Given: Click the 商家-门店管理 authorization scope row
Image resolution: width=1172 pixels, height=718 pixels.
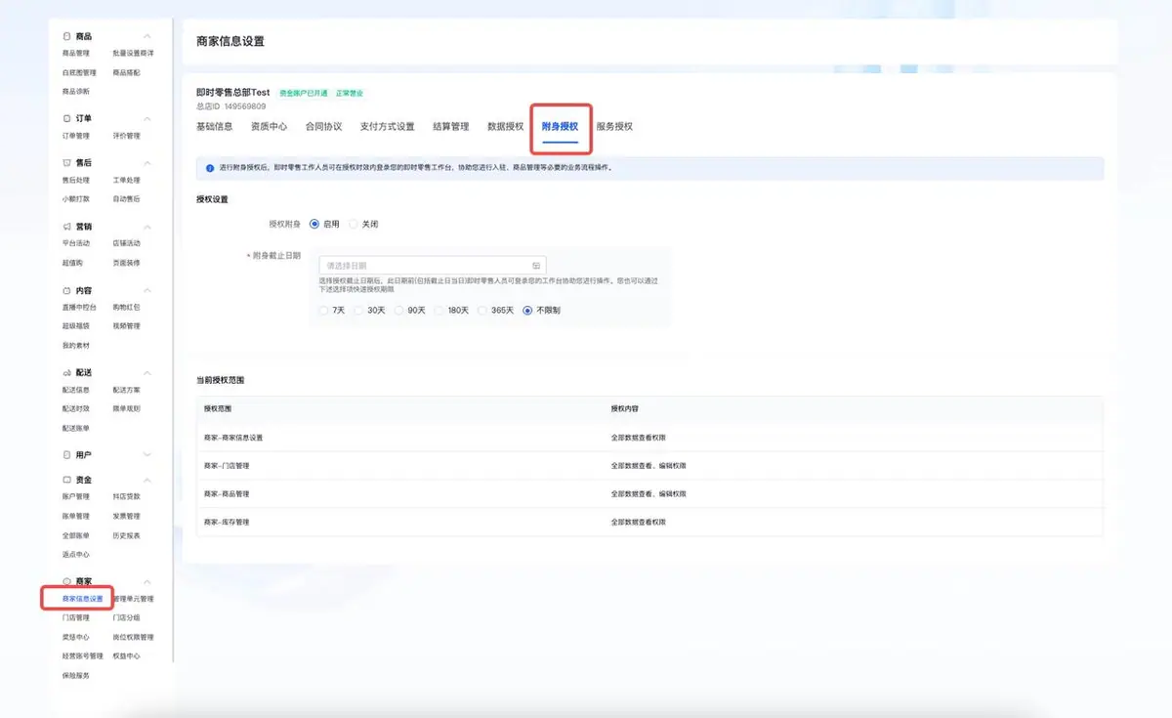Looking at the screenshot, I should 649,466.
